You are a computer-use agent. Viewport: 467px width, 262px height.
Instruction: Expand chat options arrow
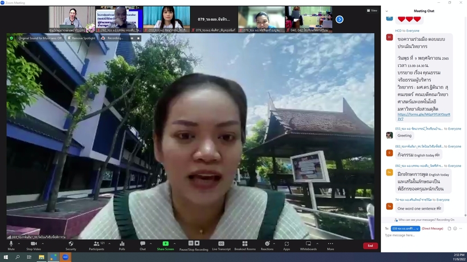pyautogui.click(x=151, y=244)
